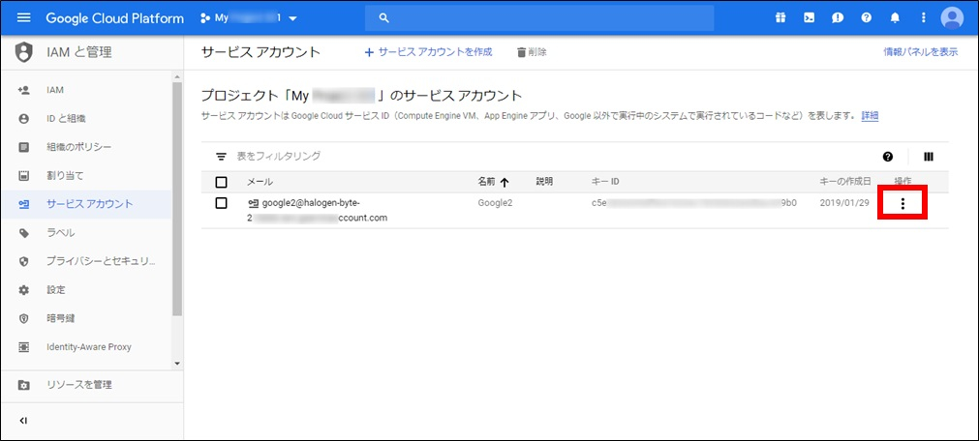Click the sidebar scroll down arrow
This screenshot has width=979, height=441.
click(x=177, y=364)
